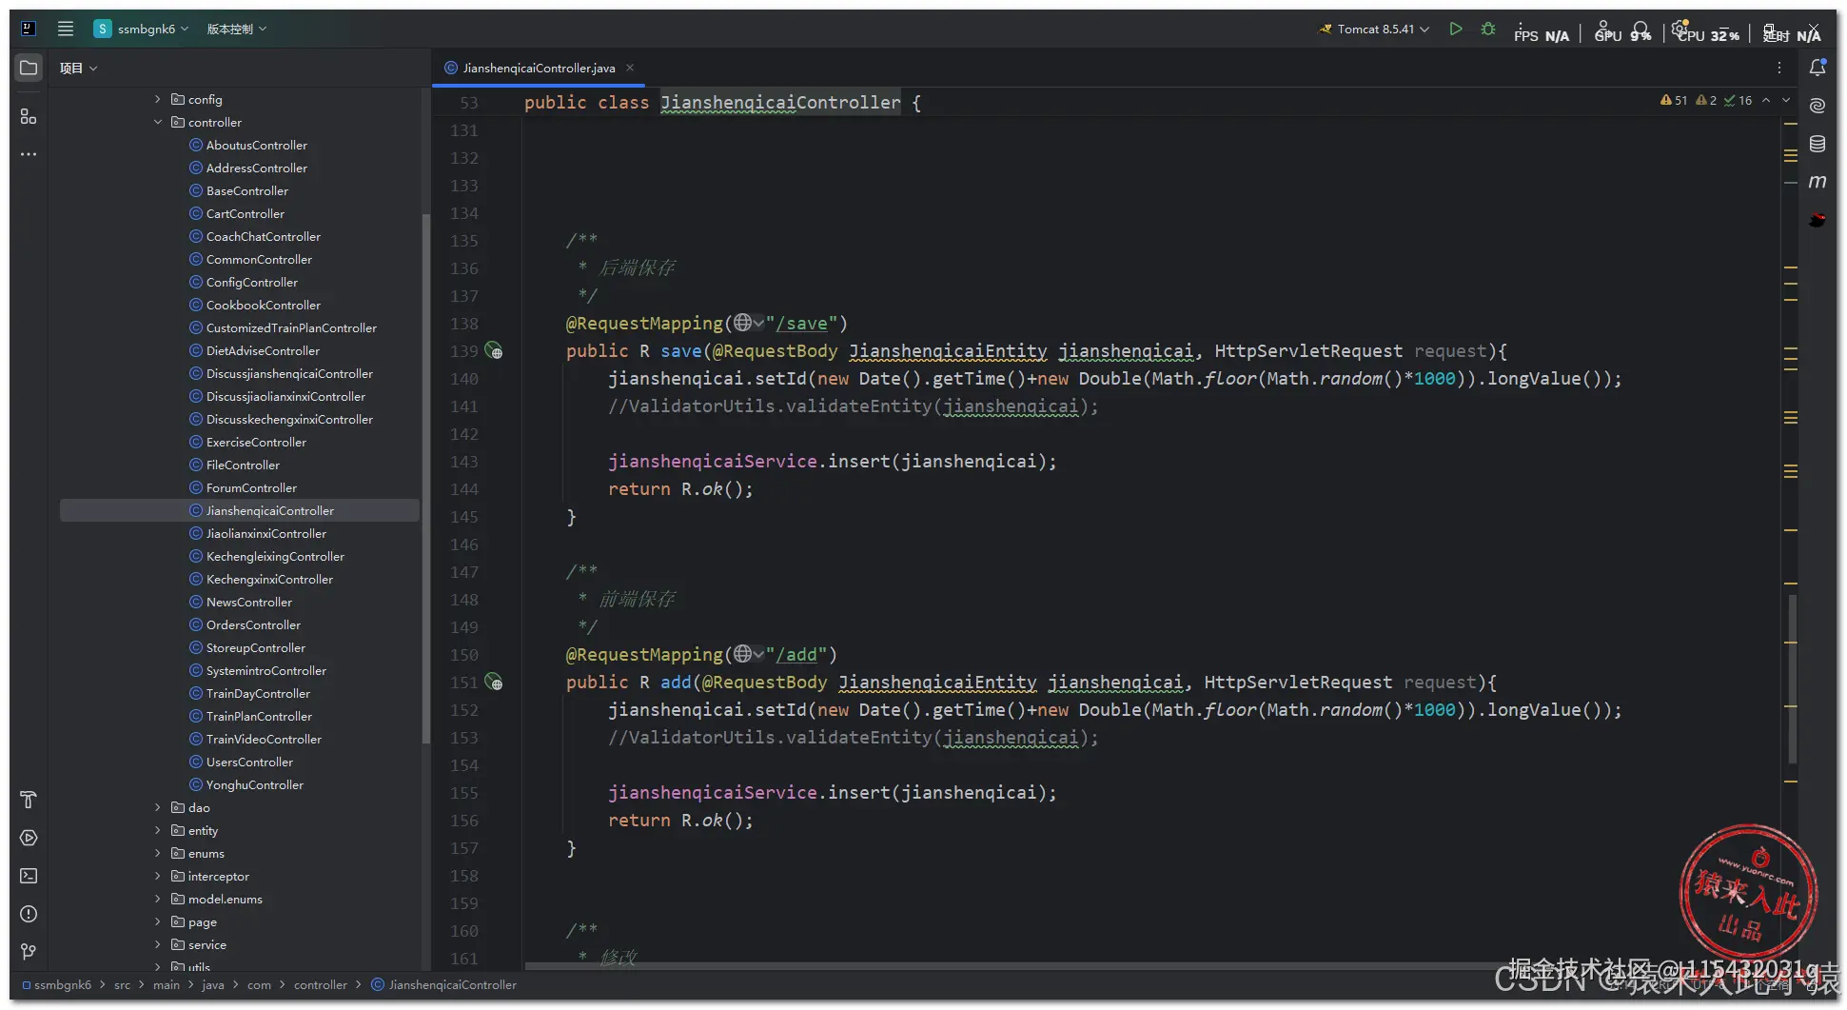The width and height of the screenshot is (1847, 1010).
Task: Expand the entity folder
Action: tap(158, 830)
